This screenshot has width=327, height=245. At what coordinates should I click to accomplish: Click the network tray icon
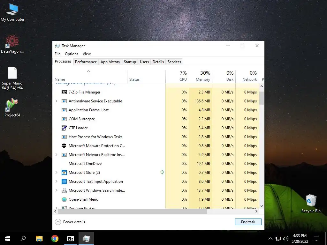[x=278, y=239]
